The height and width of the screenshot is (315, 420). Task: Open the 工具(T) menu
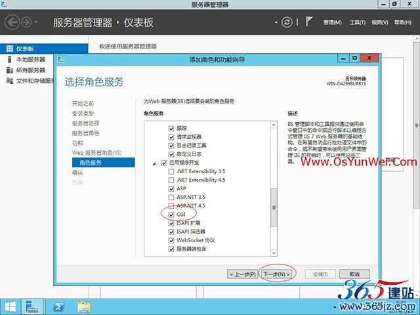click(x=357, y=22)
